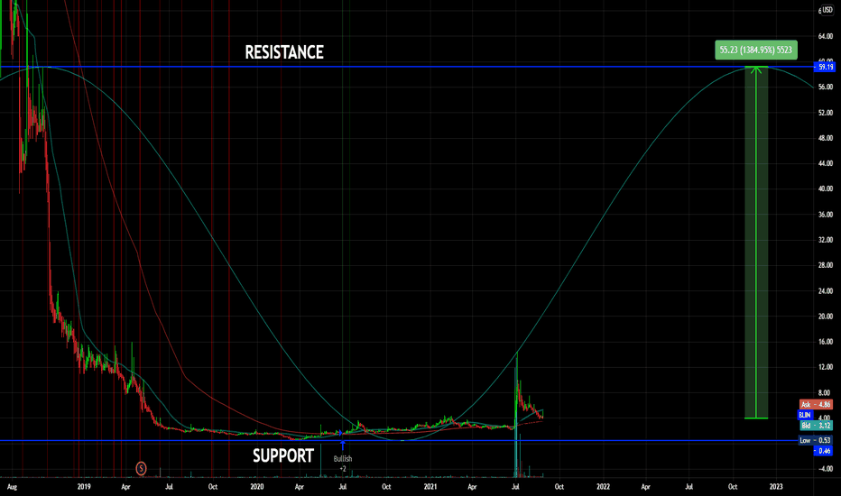Image resolution: width=841 pixels, height=496 pixels.
Task: Click the 48.00 price scale value
Action: 826,138
